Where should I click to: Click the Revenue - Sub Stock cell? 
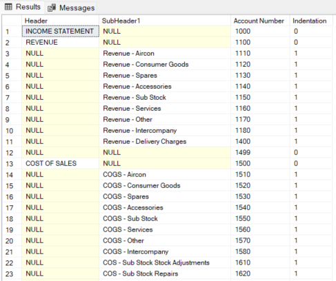click(x=165, y=97)
